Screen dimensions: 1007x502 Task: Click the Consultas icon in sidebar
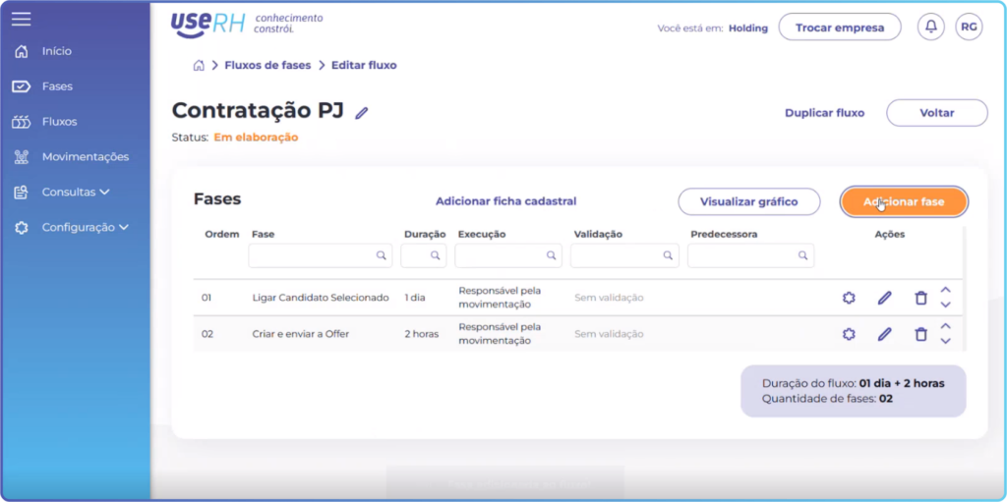pos(22,192)
